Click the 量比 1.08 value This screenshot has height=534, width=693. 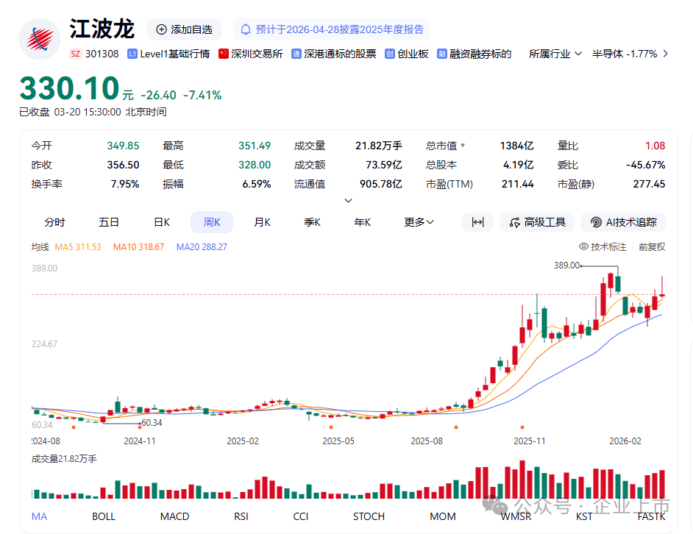click(655, 146)
